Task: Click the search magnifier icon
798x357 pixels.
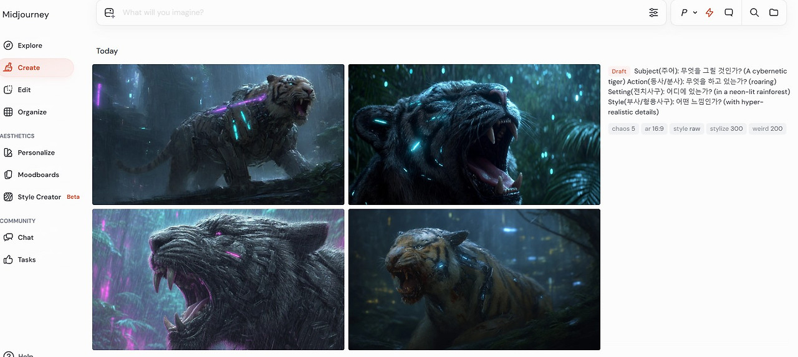Action: [x=754, y=12]
